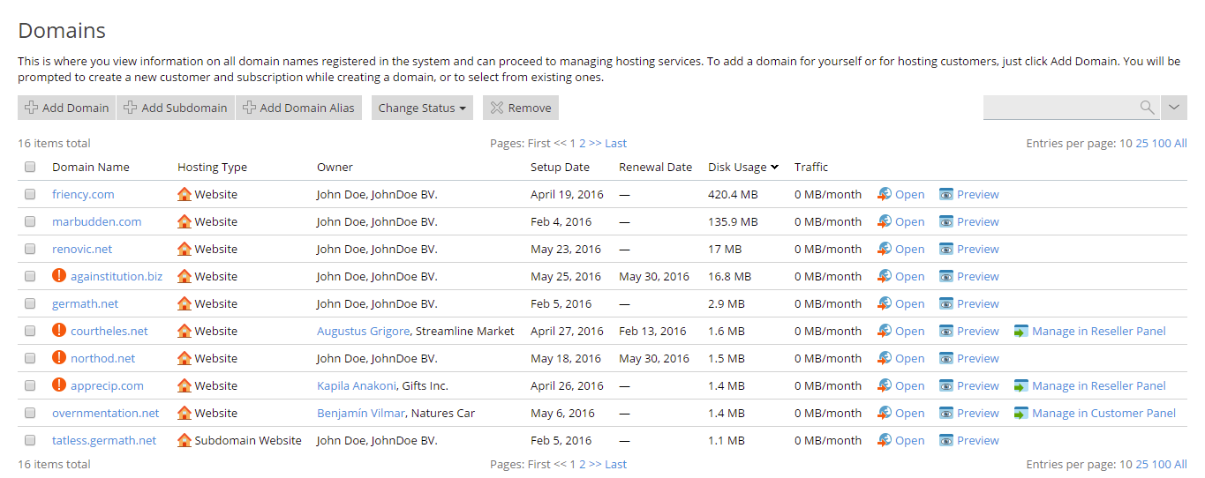This screenshot has width=1205, height=478.
Task: Click the warning icon next to againstitution.biz
Action: (x=59, y=276)
